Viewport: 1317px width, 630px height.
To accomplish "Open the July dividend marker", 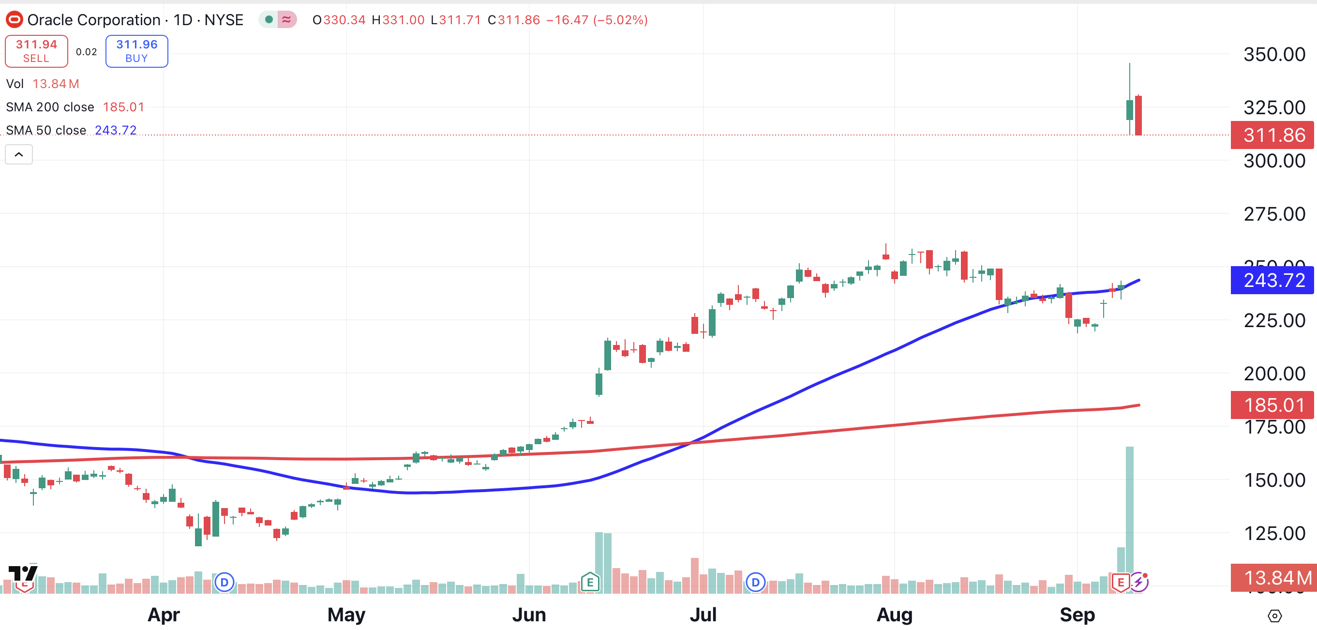I will 755,583.
